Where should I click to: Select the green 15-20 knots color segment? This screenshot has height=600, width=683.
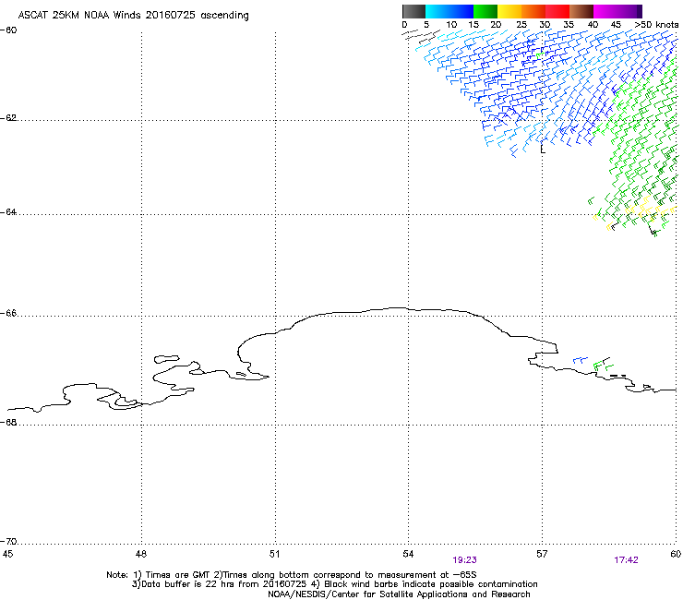tap(485, 11)
